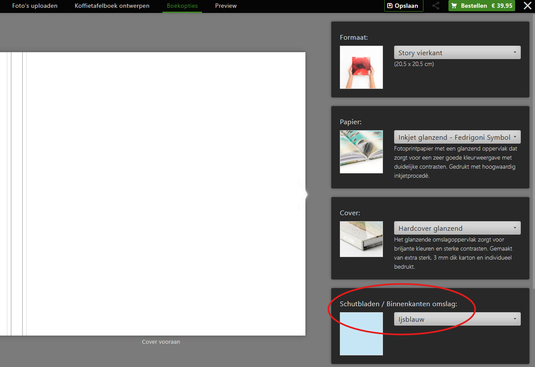The width and height of the screenshot is (535, 367).
Task: Click the Papier preview thumbnail
Action: (x=361, y=152)
